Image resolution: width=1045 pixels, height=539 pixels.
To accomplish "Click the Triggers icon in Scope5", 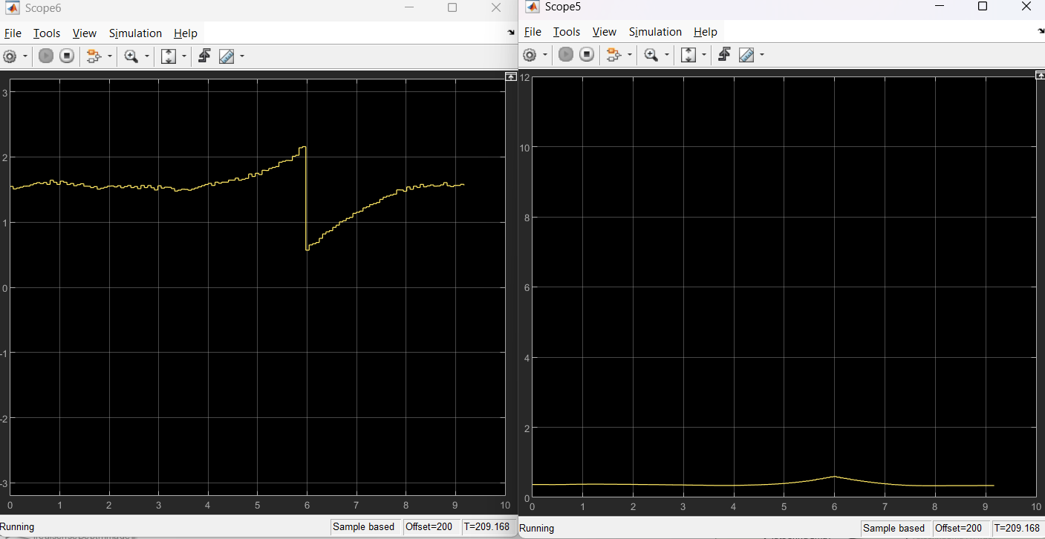I will 724,54.
